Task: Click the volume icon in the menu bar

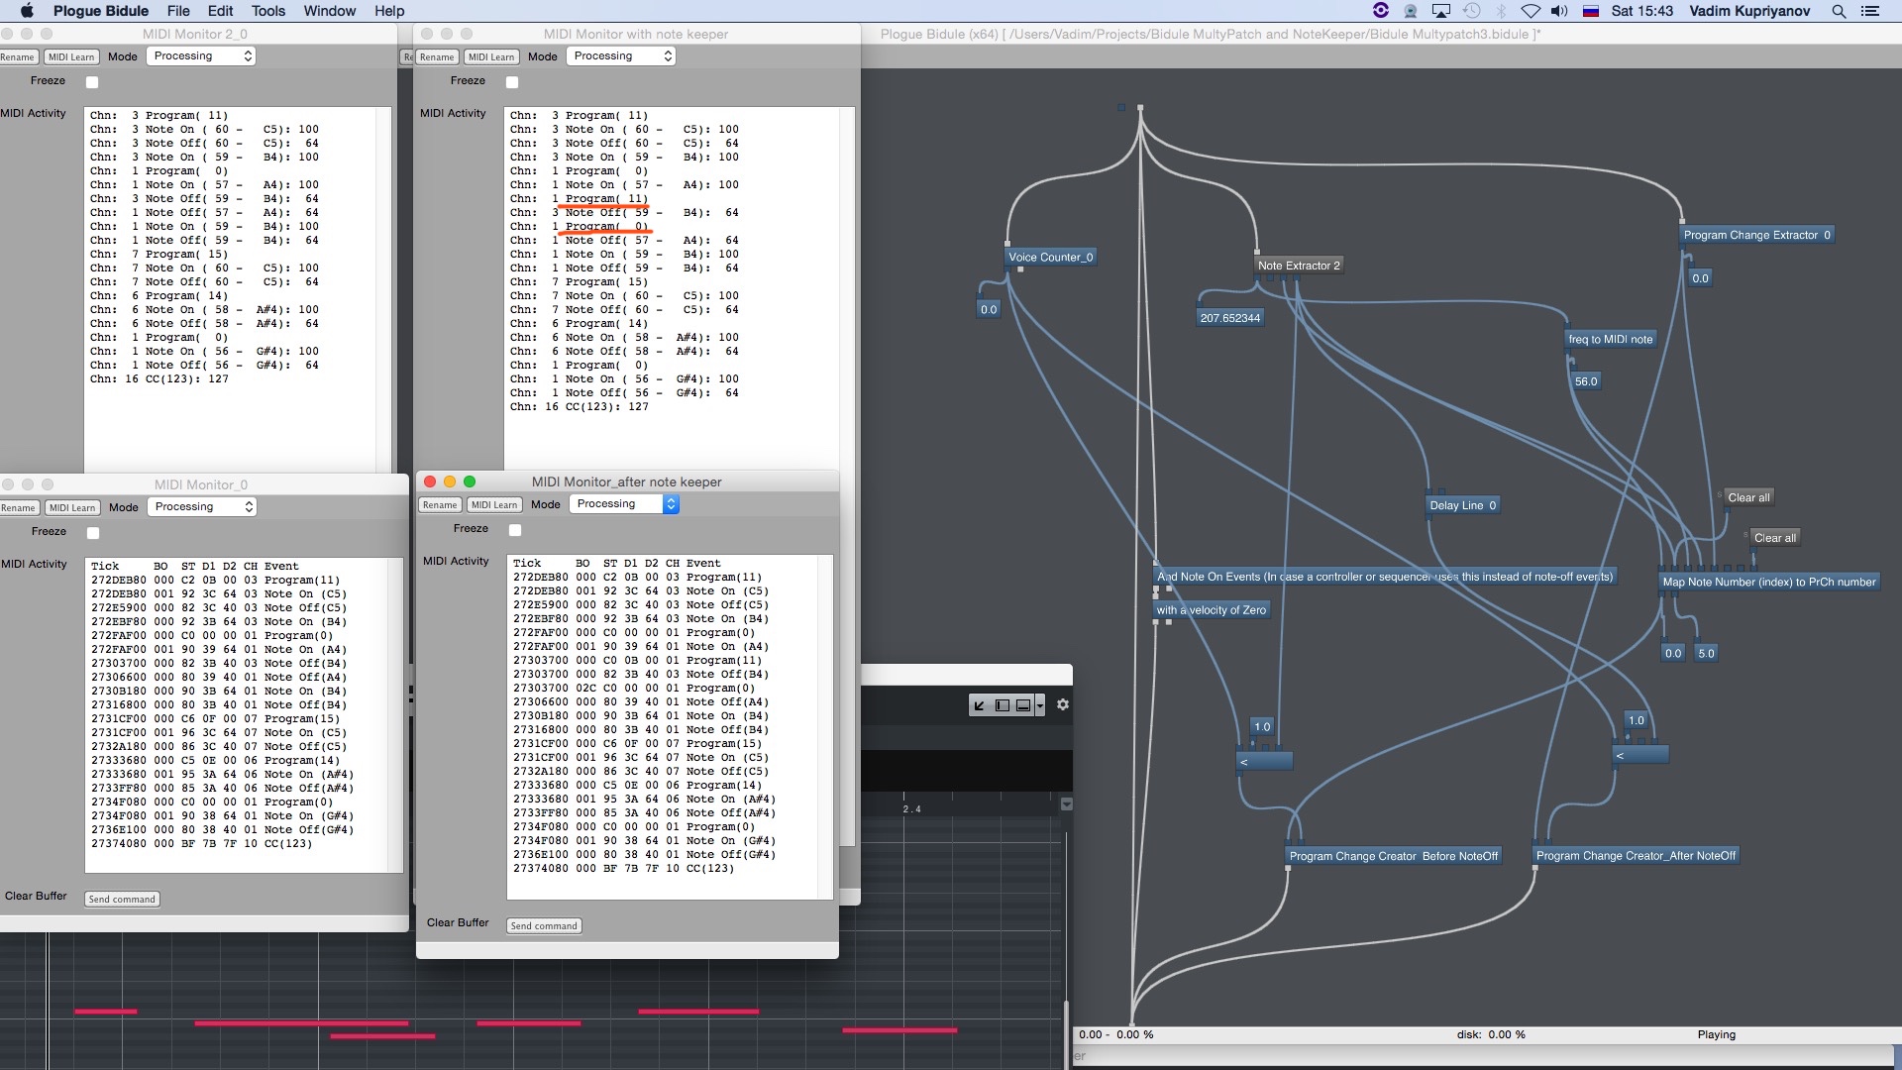Action: pyautogui.click(x=1559, y=11)
